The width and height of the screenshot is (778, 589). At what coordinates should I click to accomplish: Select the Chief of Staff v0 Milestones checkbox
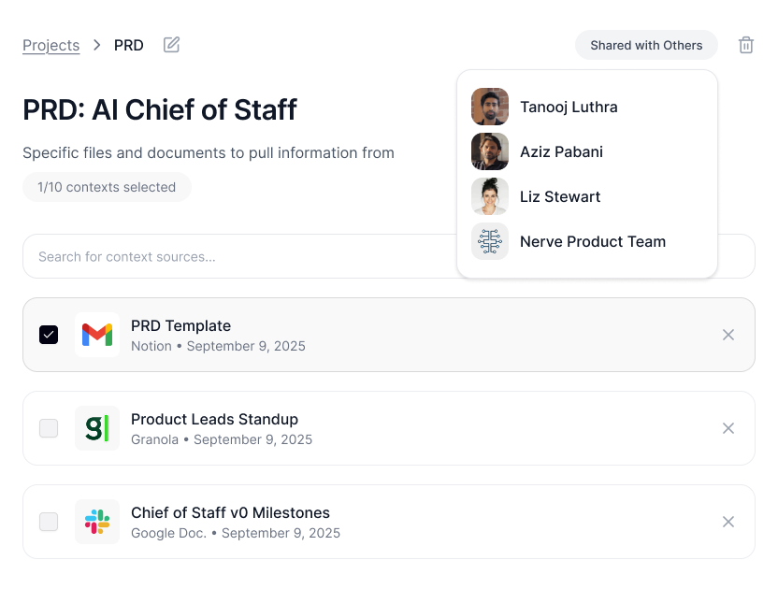tap(49, 522)
